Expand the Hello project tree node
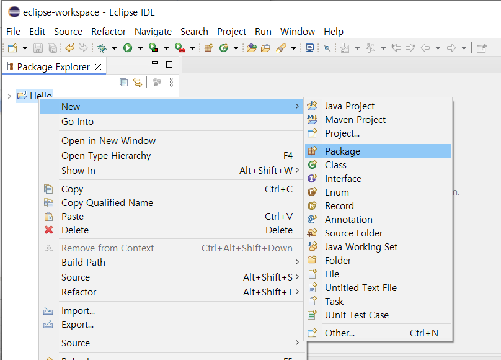This screenshot has height=360, width=501. [x=9, y=96]
